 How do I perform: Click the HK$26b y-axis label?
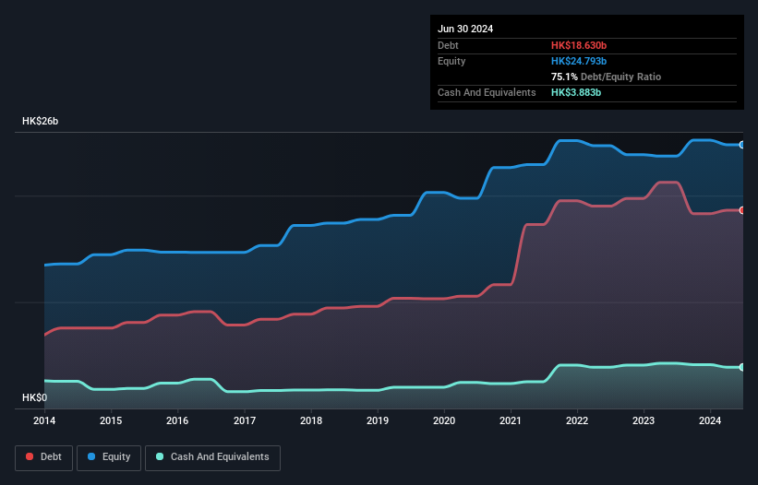40,122
